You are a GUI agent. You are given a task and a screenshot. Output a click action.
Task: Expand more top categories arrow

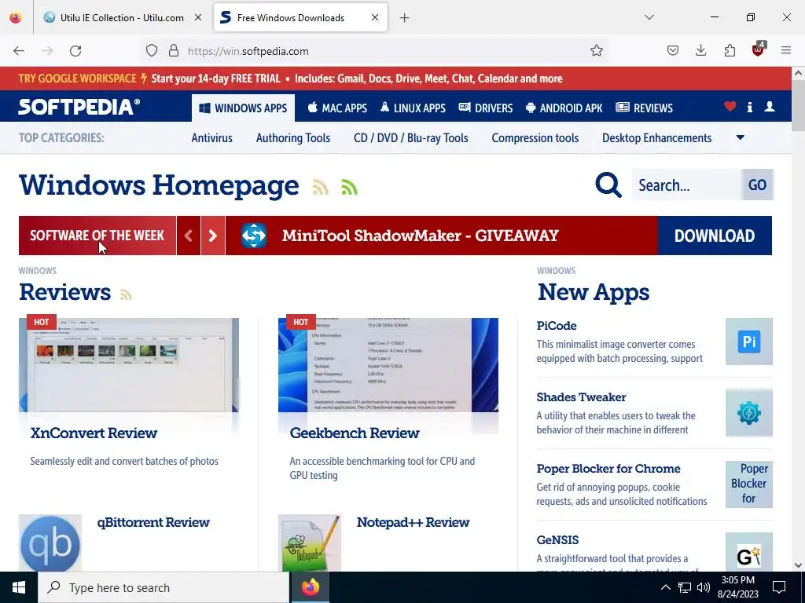[740, 137]
